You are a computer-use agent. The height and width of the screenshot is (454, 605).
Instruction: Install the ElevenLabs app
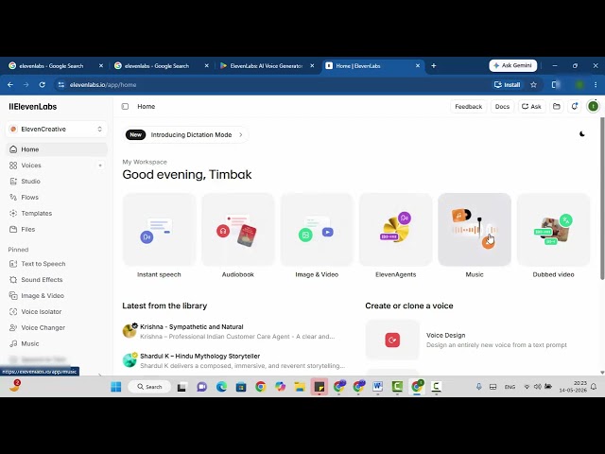point(508,85)
